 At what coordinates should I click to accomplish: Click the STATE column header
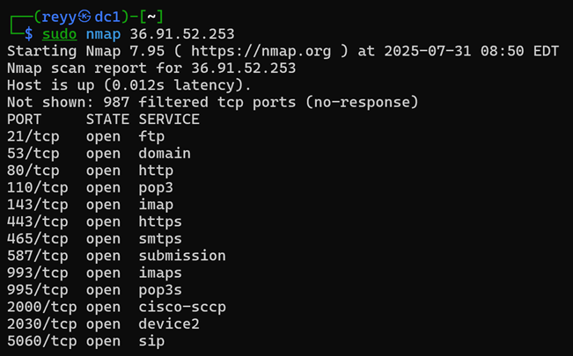107,120
